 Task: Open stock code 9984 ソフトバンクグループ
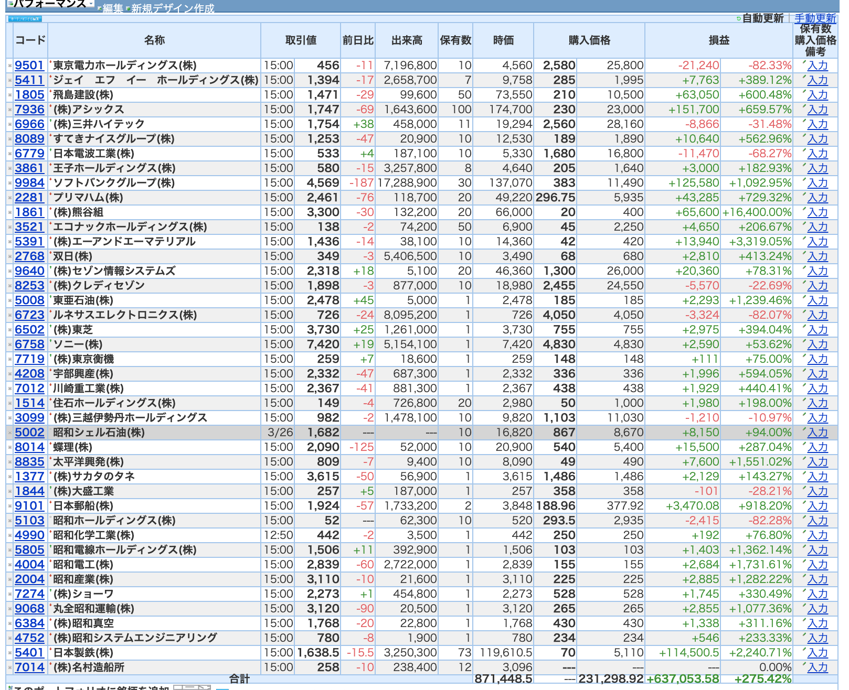(x=29, y=183)
